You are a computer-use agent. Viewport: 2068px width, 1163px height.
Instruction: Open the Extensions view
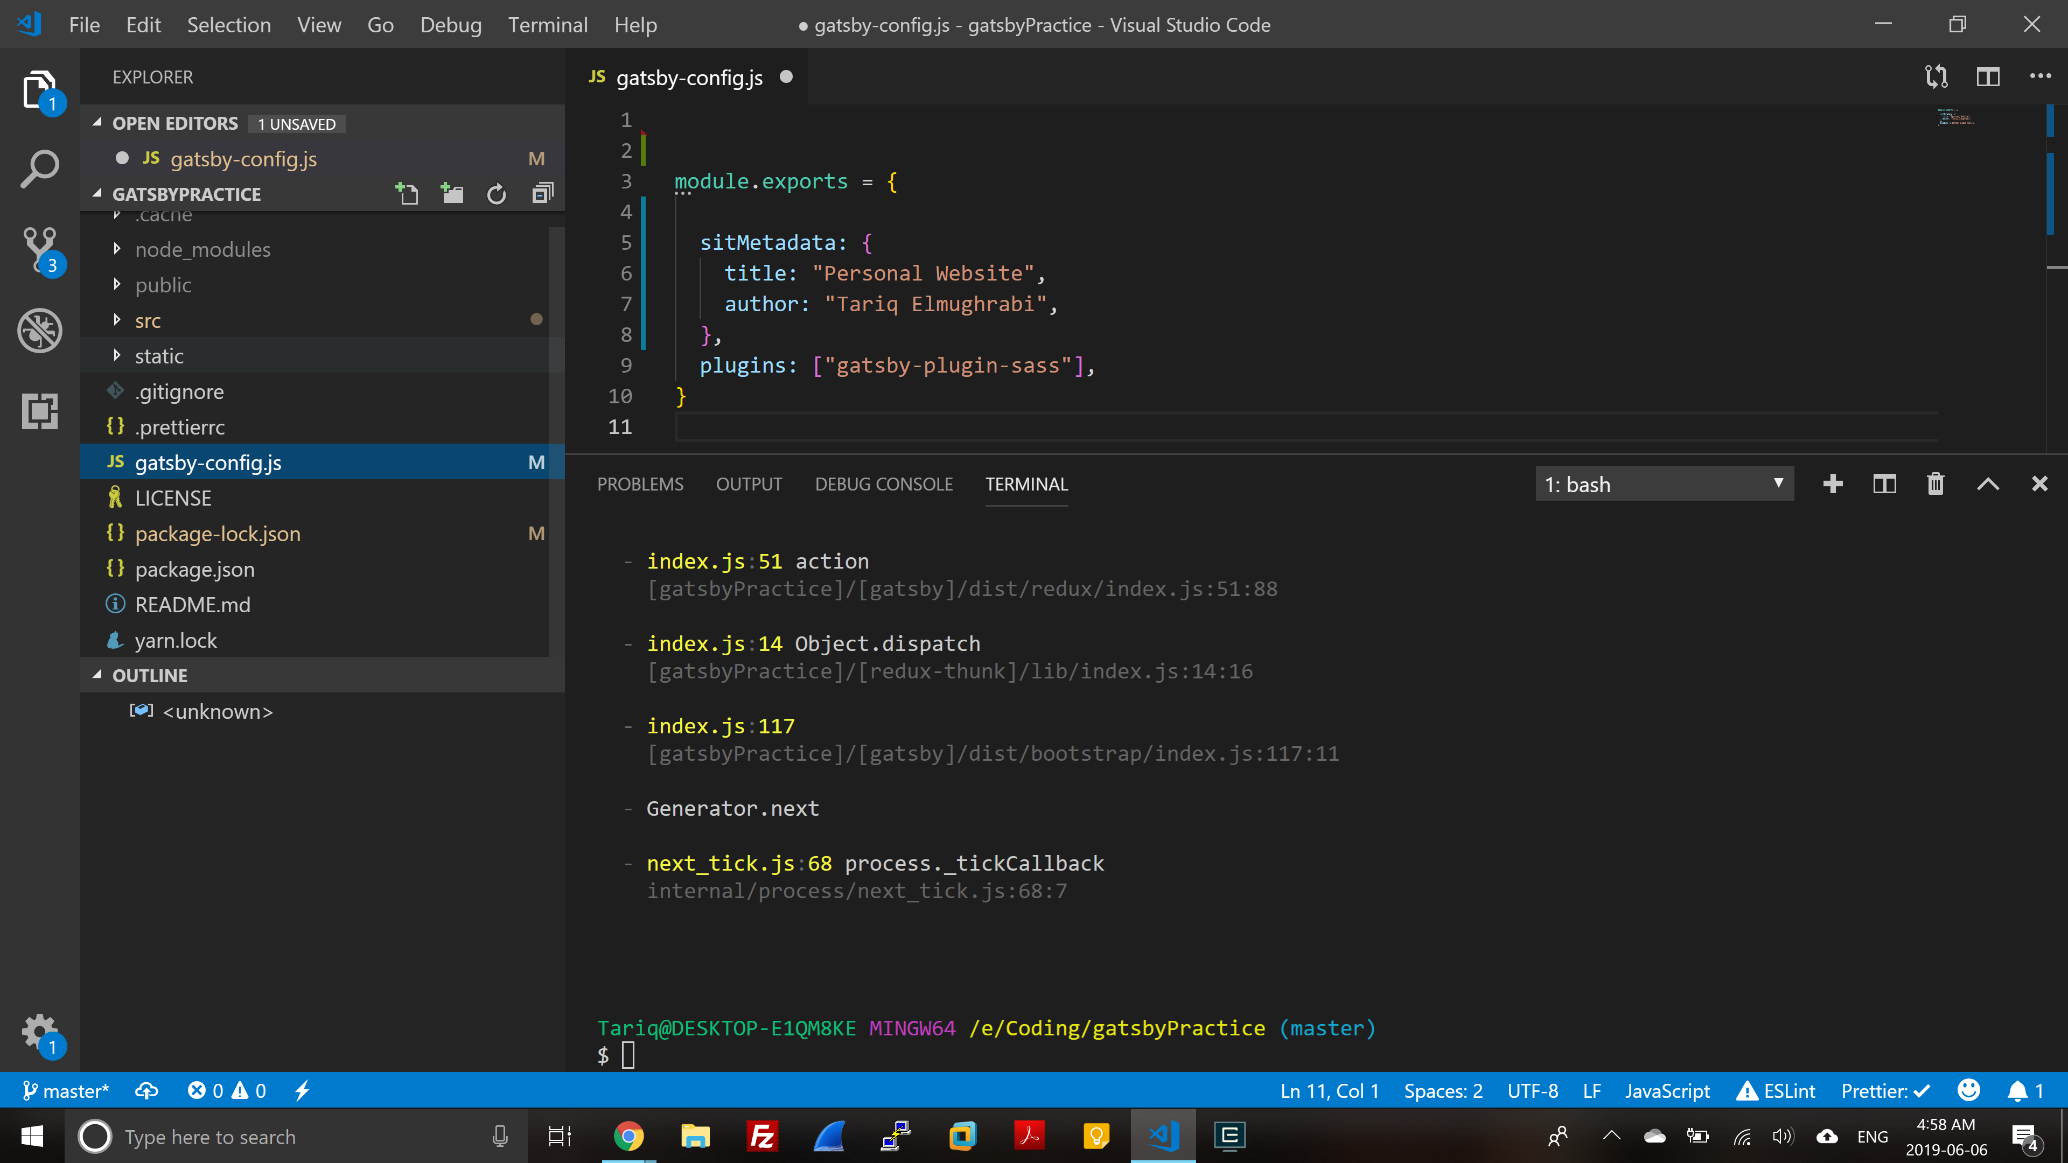coord(39,411)
